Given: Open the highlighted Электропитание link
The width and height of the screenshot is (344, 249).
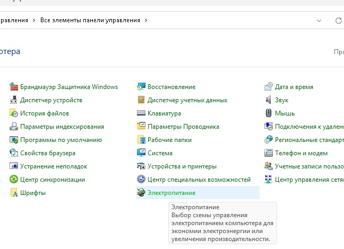Looking at the screenshot, I should coord(171,193).
